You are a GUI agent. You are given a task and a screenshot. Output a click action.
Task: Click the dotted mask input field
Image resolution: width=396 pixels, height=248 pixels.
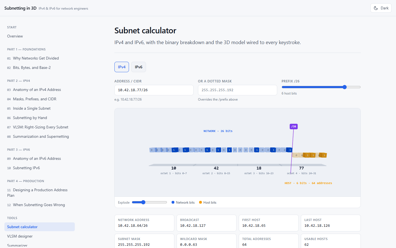[x=238, y=90]
